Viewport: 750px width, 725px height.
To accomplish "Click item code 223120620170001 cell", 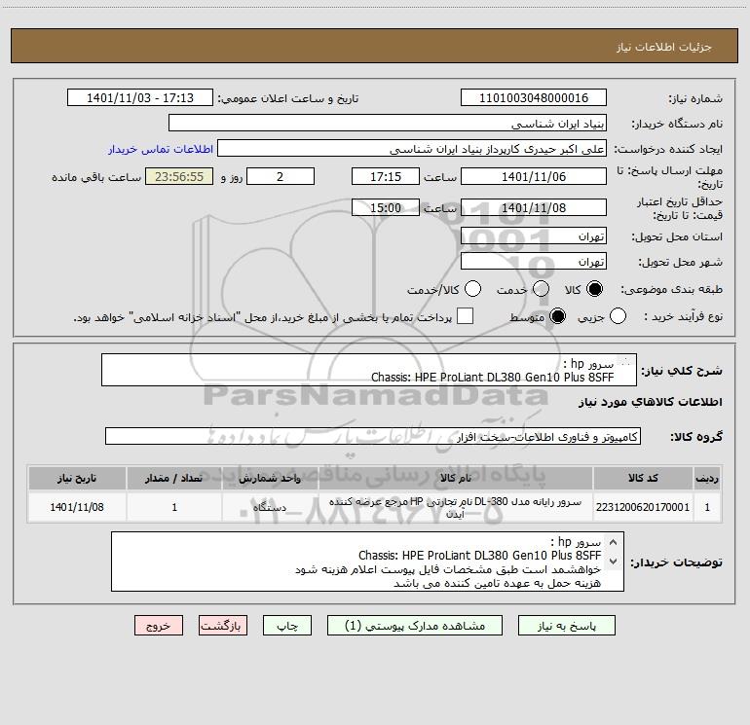I will tap(643, 507).
